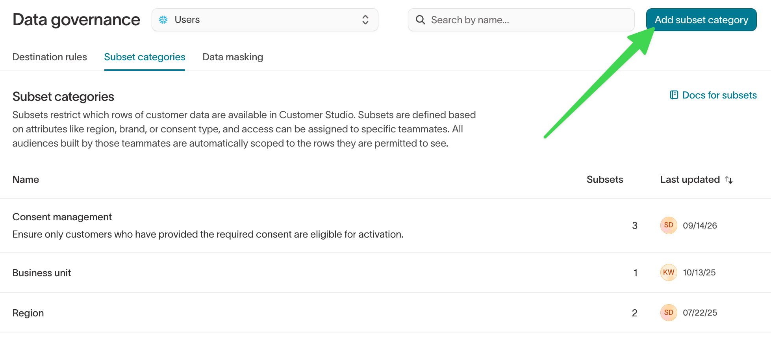Click the snowflake icon in the Users selector
771x342 pixels.
[163, 20]
